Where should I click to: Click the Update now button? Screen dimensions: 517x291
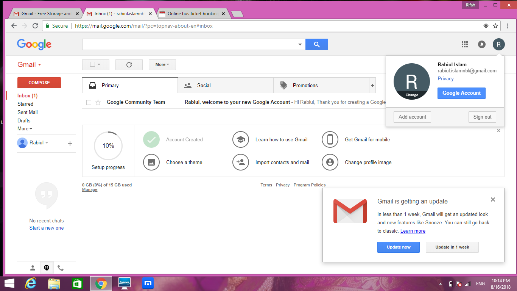click(399, 247)
